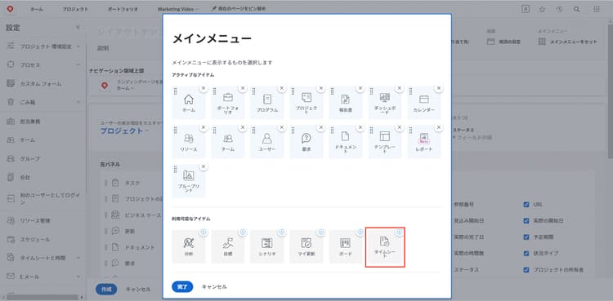Select the 報告書 tile

click(x=346, y=103)
